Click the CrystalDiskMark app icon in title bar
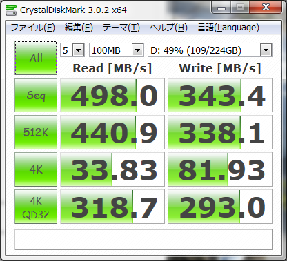The height and width of the screenshot is (261, 287). coord(11,10)
